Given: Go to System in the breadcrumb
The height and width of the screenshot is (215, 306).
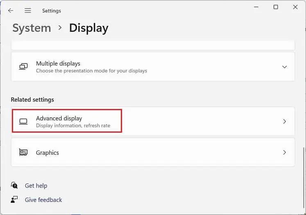Looking at the screenshot, I should click(x=32, y=28).
